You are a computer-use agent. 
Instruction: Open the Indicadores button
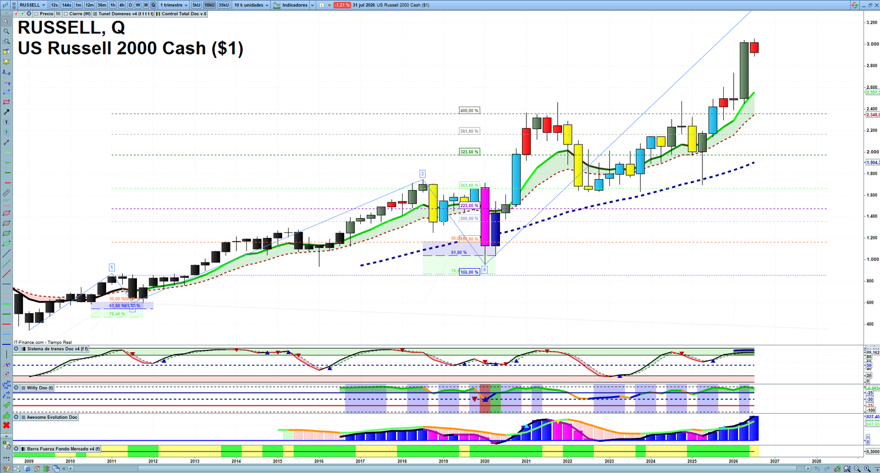(x=291, y=5)
